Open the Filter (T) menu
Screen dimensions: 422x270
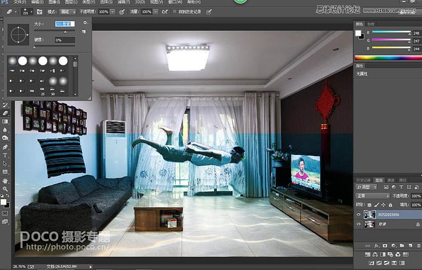[x=124, y=2]
